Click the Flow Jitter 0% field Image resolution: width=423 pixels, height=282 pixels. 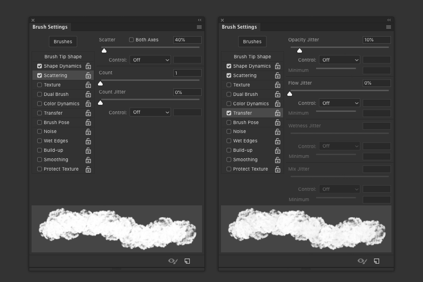coord(376,83)
